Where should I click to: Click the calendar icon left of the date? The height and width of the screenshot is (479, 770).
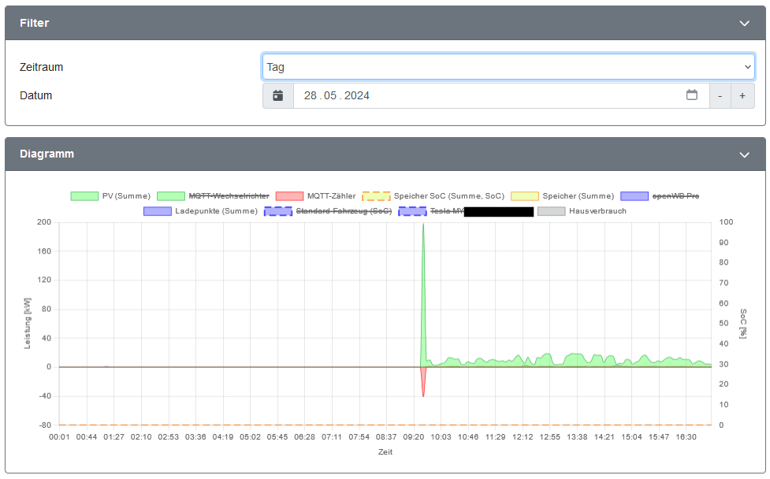278,95
